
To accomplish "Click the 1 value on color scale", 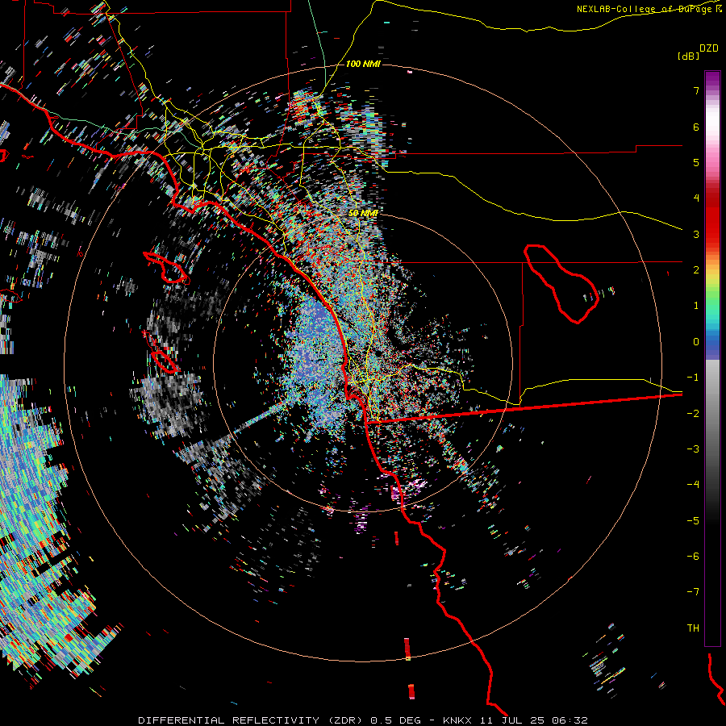I will tap(696, 306).
